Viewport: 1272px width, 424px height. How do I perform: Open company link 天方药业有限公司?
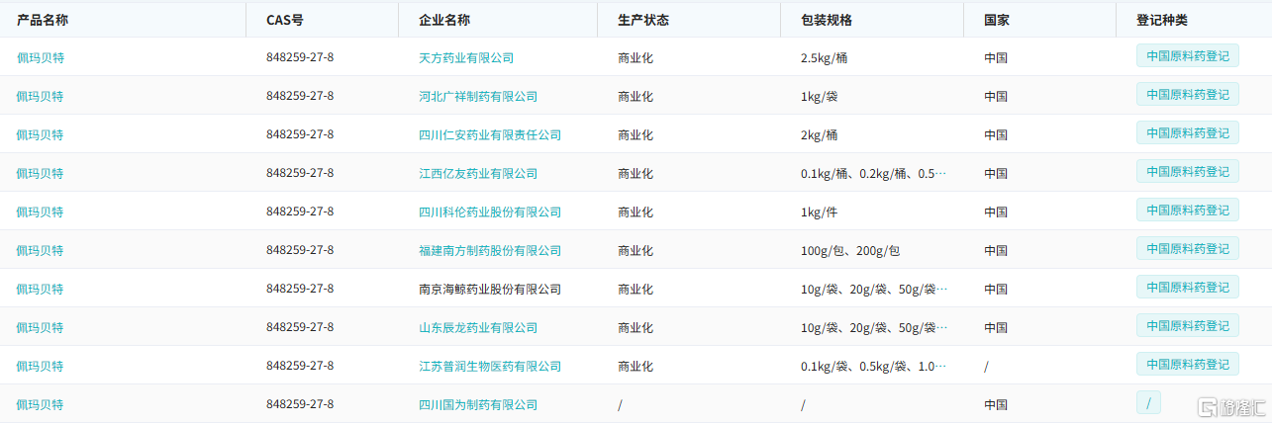pos(466,57)
